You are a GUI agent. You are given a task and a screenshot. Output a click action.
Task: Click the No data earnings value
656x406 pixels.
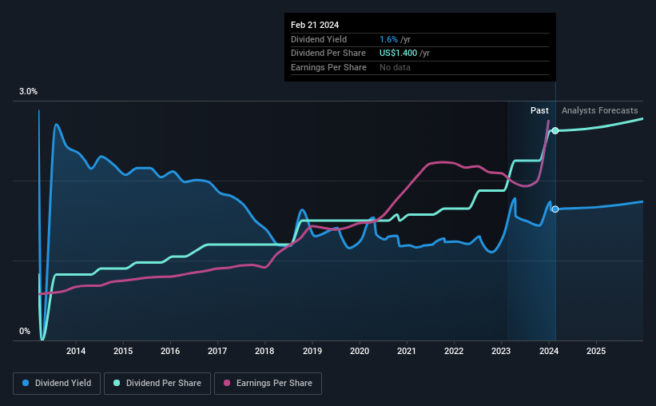coord(395,67)
